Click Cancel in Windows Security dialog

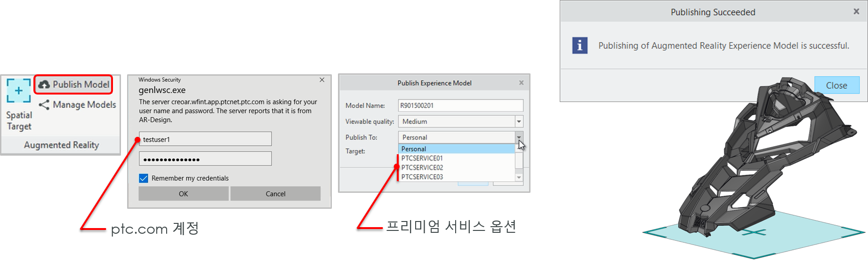point(275,194)
